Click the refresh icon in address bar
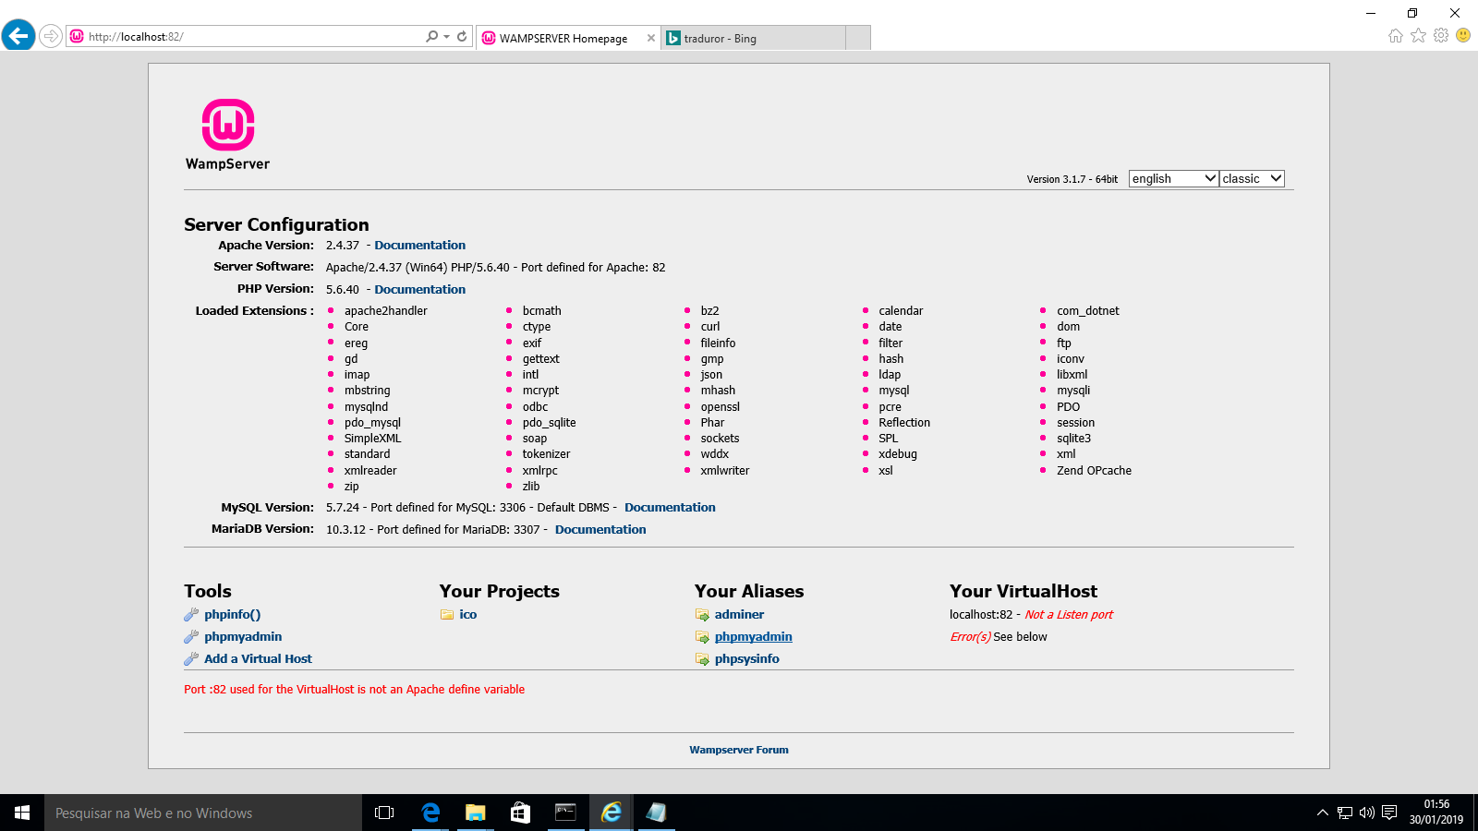Screen dimensions: 1478x831 (462, 37)
